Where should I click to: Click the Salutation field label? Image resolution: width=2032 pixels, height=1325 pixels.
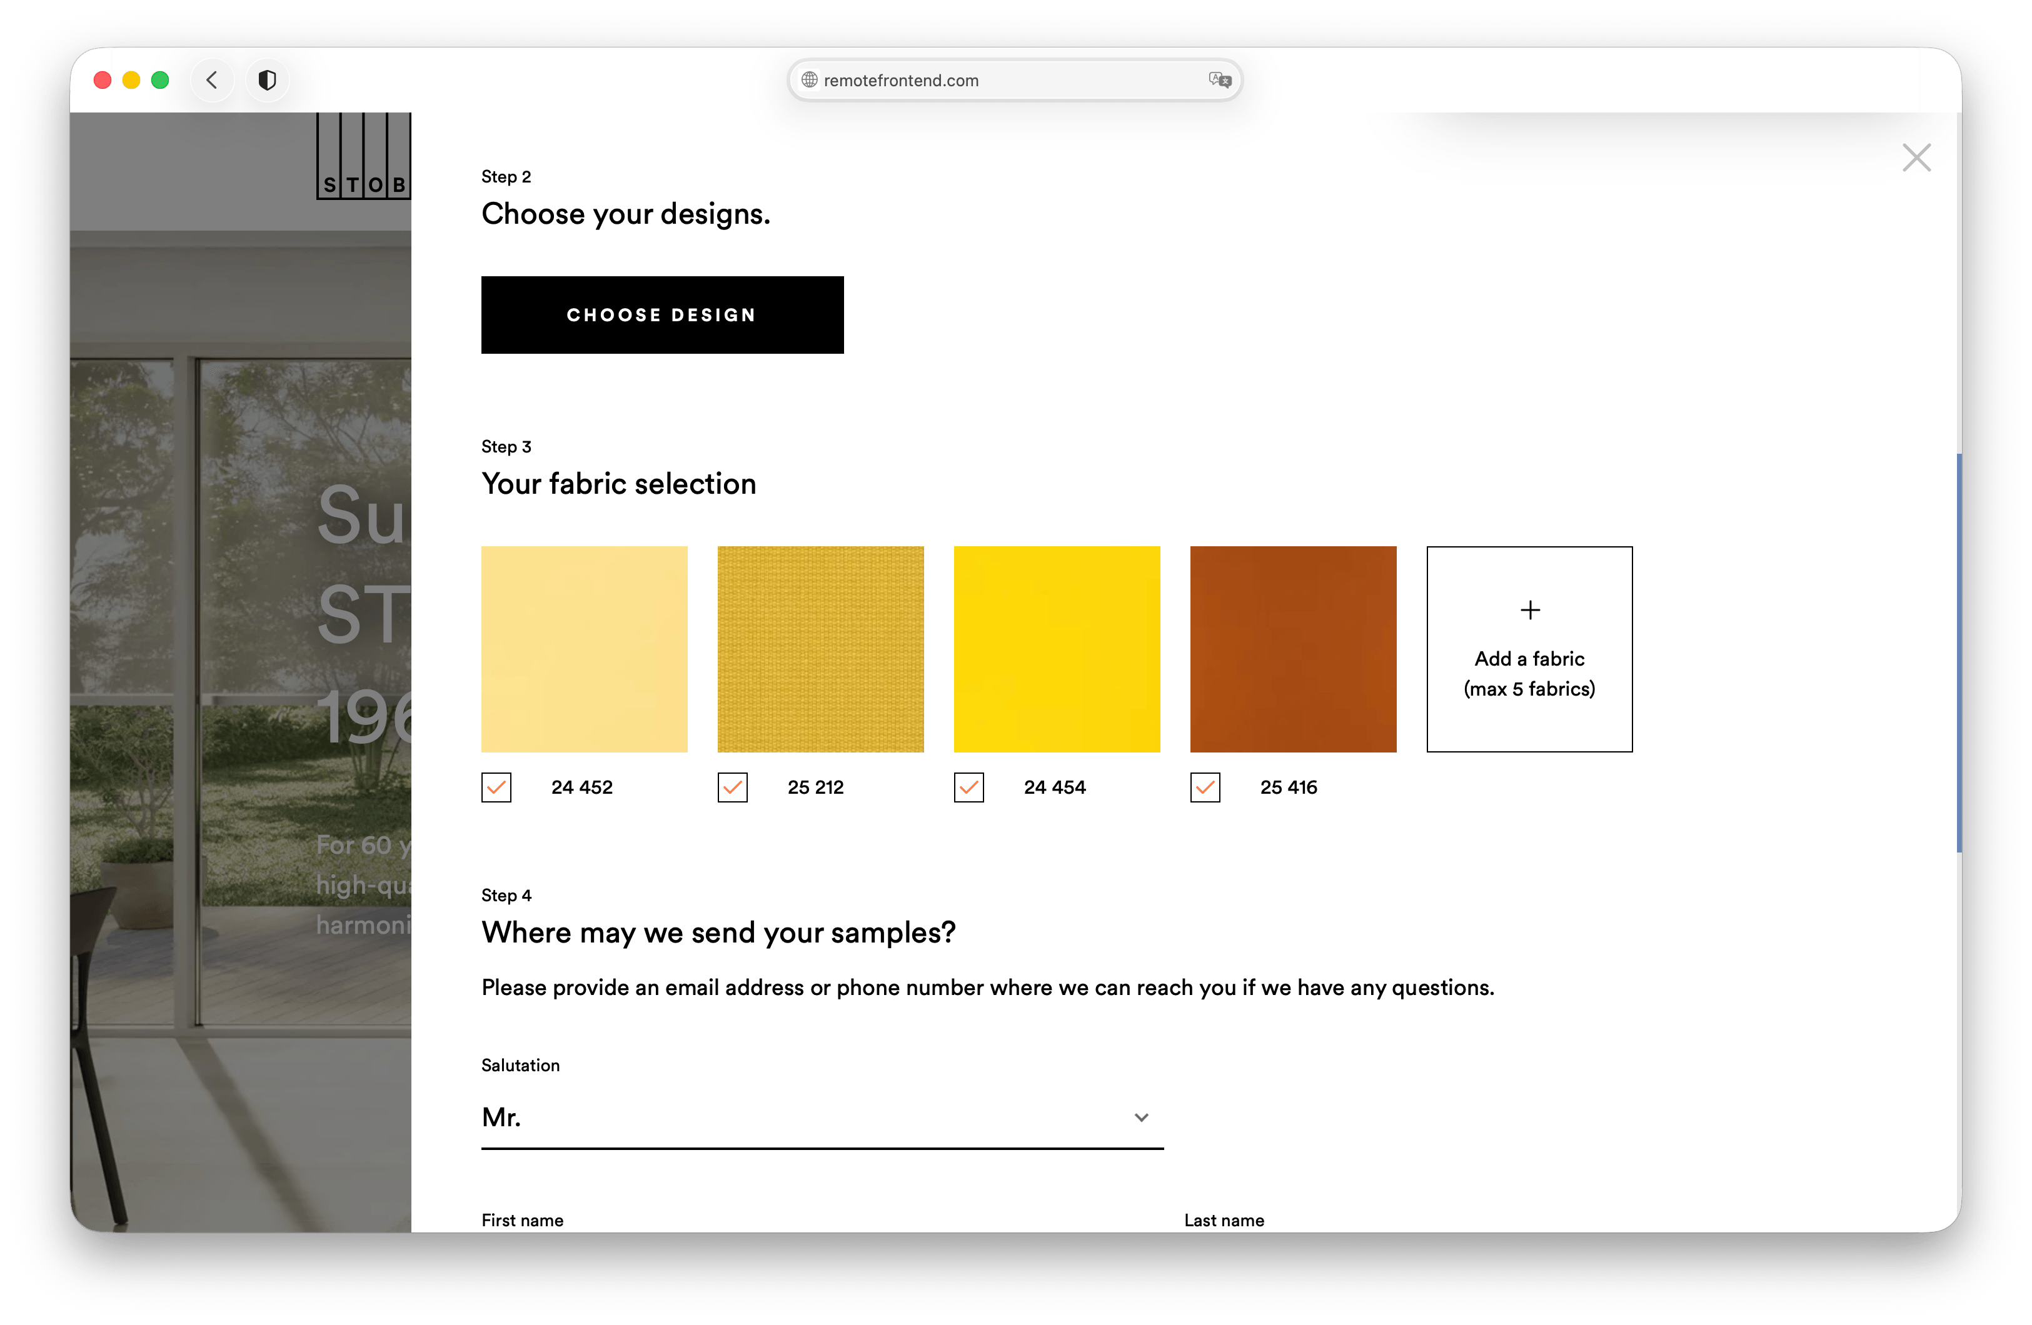pyautogui.click(x=521, y=1066)
